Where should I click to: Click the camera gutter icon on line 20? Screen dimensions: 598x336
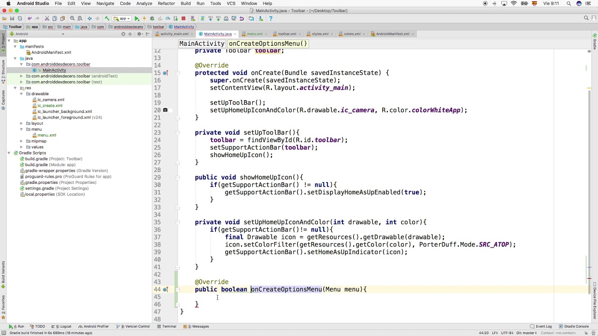tap(165, 110)
